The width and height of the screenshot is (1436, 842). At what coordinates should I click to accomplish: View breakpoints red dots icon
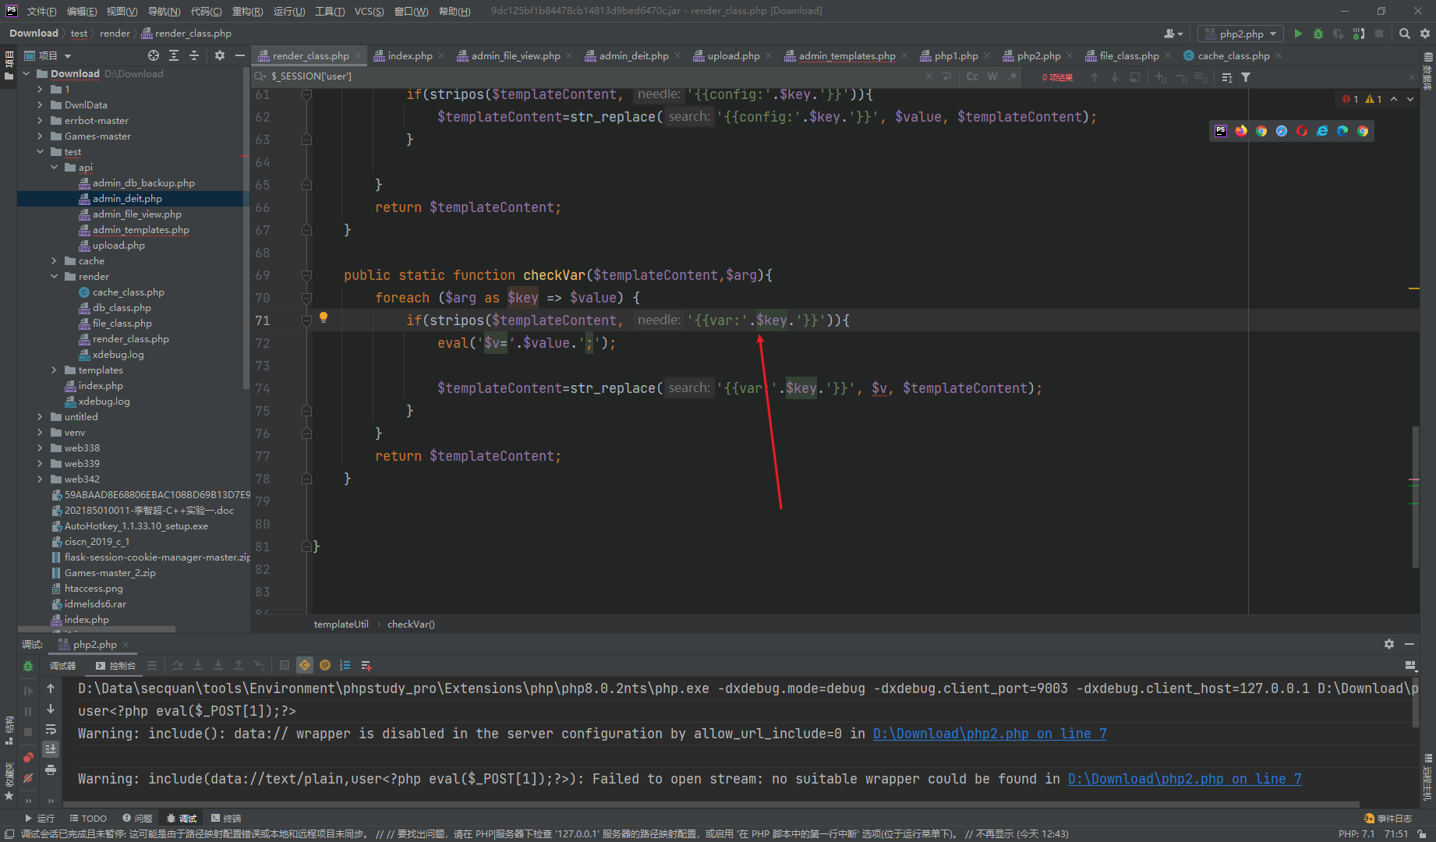(28, 758)
